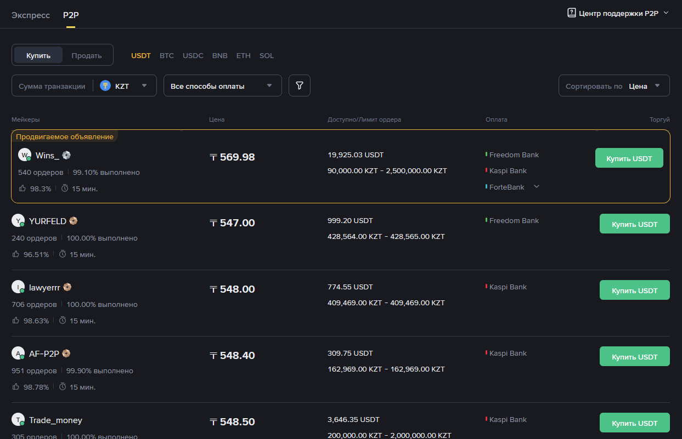Click the badge icon next to lawyerrr
This screenshot has height=439, width=682.
click(x=67, y=287)
